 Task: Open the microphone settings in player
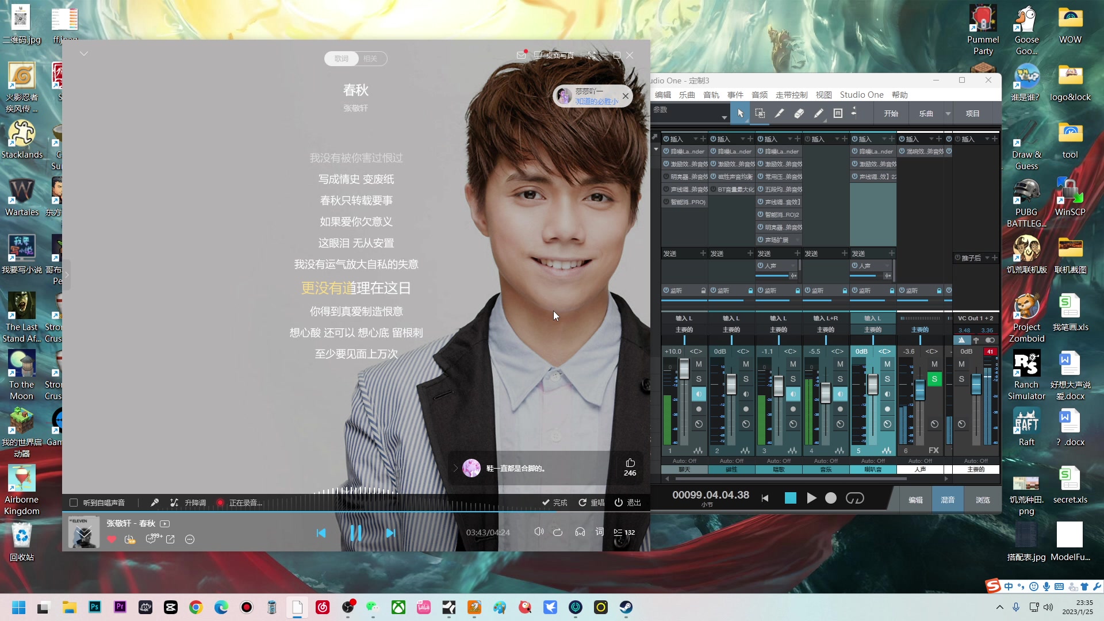point(155,503)
